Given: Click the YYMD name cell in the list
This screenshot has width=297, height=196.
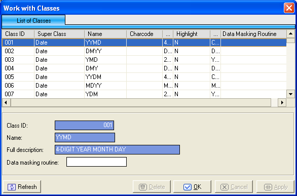Looking at the screenshot, I should [x=105, y=43].
